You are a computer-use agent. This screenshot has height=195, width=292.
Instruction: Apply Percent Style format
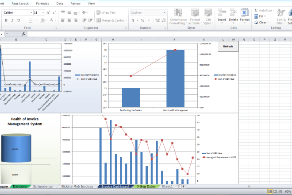142,20
